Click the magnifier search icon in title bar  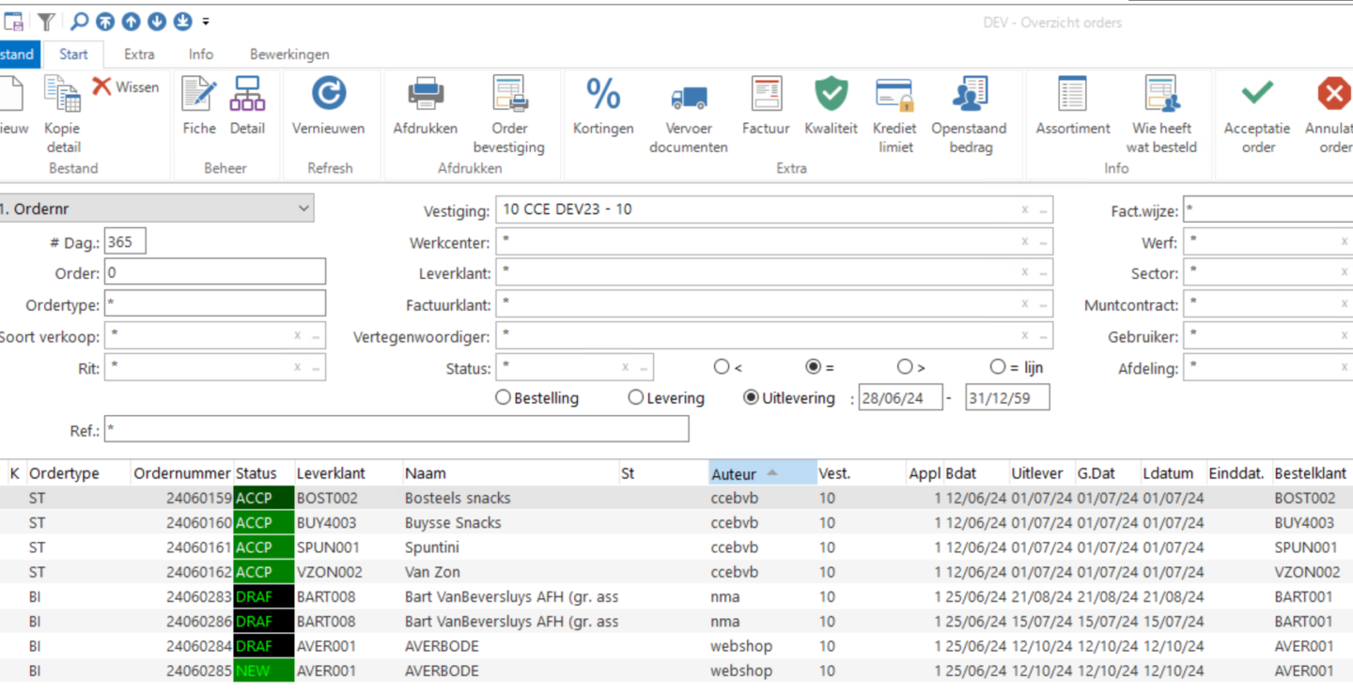pyautogui.click(x=79, y=22)
